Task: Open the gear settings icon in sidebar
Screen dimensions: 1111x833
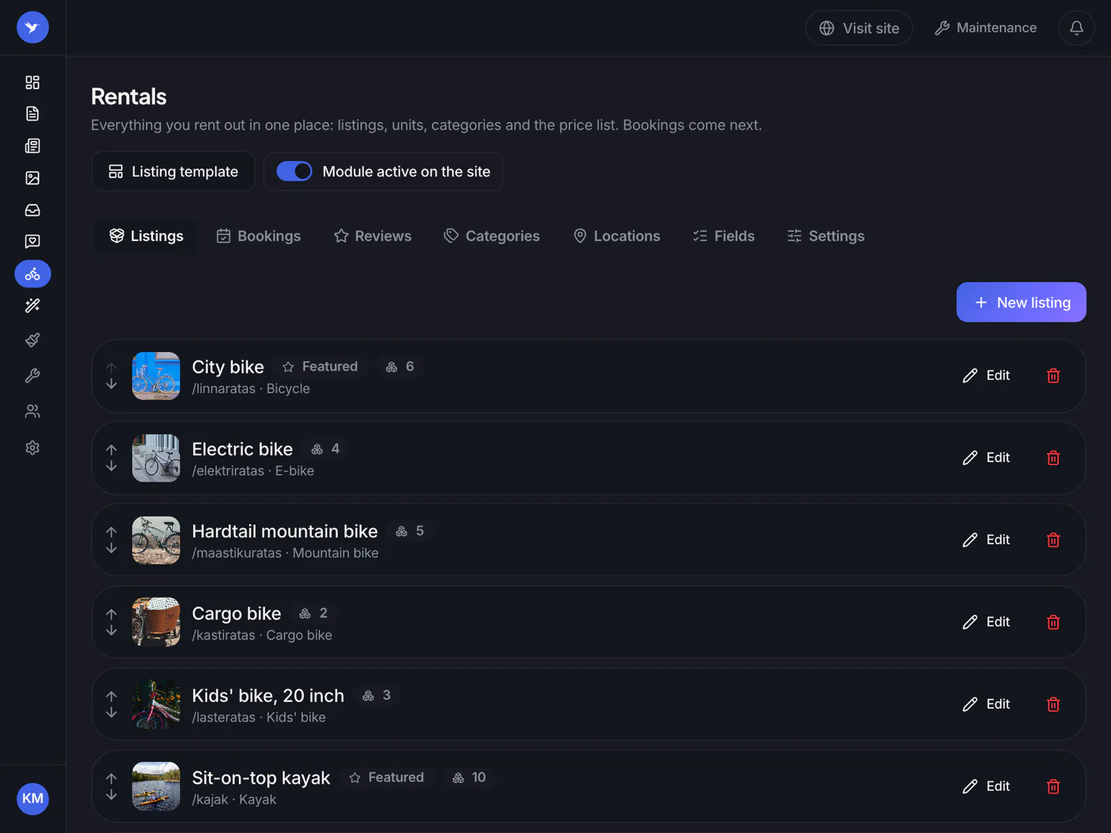Action: pyautogui.click(x=33, y=448)
